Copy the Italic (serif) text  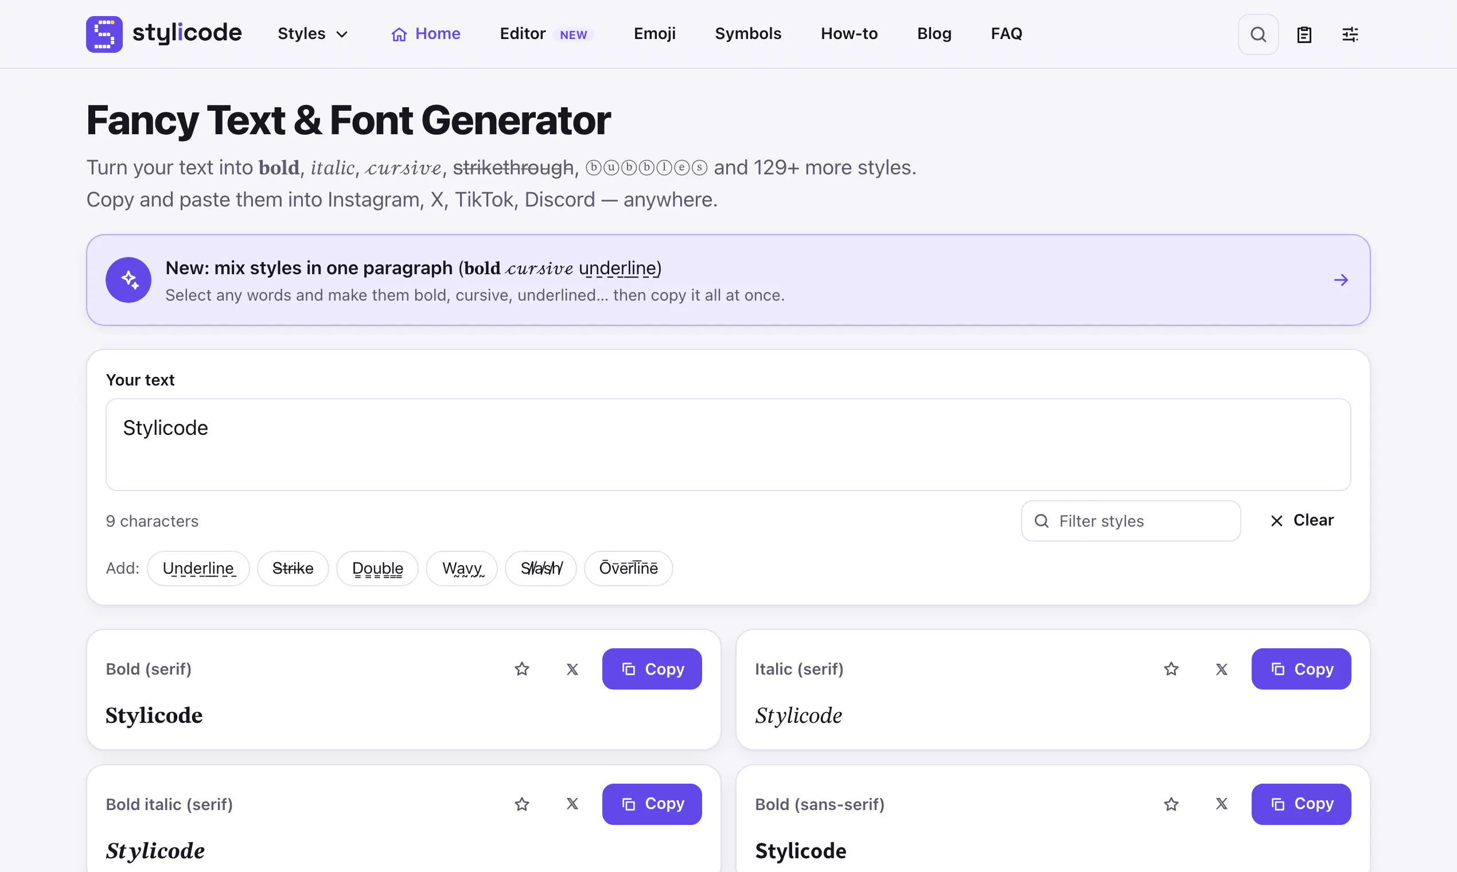pyautogui.click(x=1301, y=669)
